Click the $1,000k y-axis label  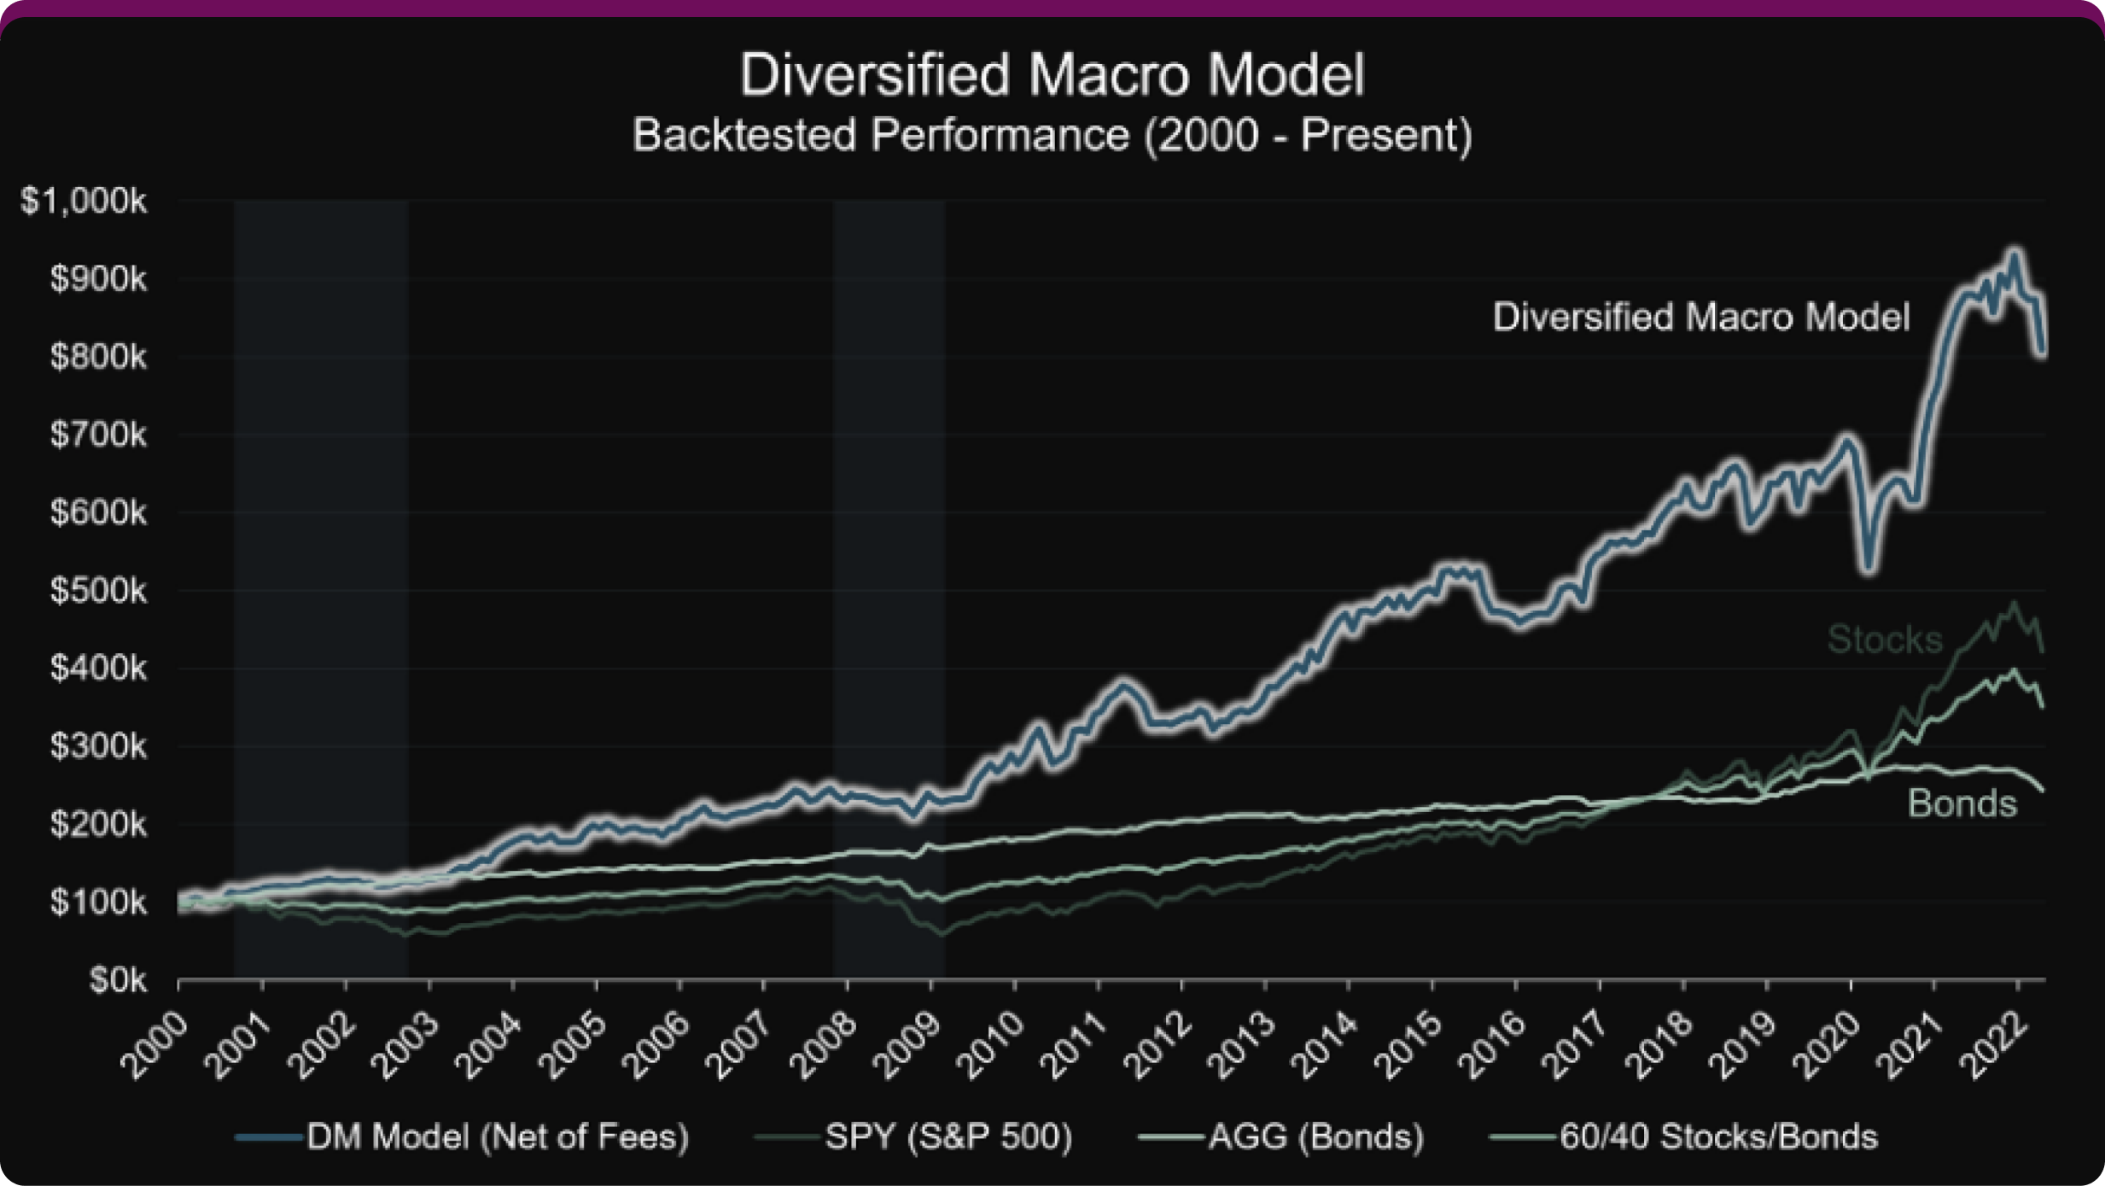[x=85, y=202]
